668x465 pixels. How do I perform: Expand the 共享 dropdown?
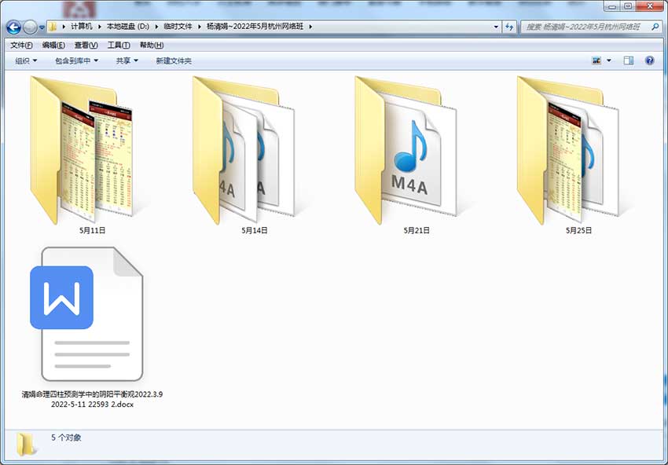[127, 61]
